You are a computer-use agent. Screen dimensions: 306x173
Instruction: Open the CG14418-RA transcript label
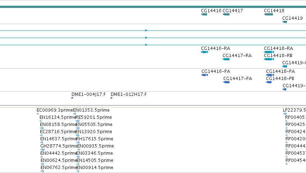(x=278, y=48)
